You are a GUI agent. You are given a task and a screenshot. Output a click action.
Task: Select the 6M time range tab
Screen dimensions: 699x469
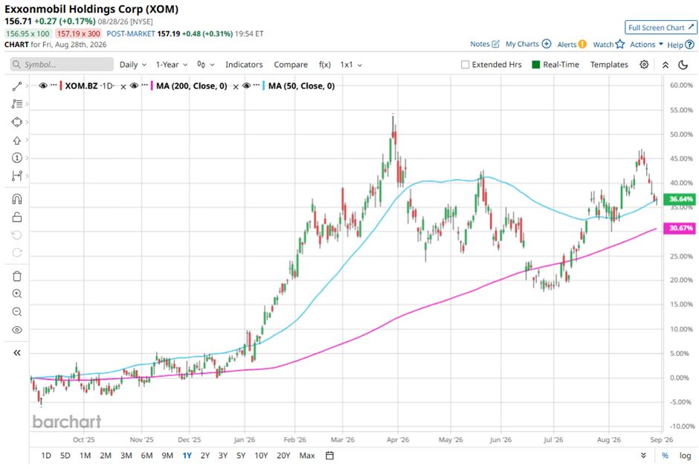pos(146,455)
